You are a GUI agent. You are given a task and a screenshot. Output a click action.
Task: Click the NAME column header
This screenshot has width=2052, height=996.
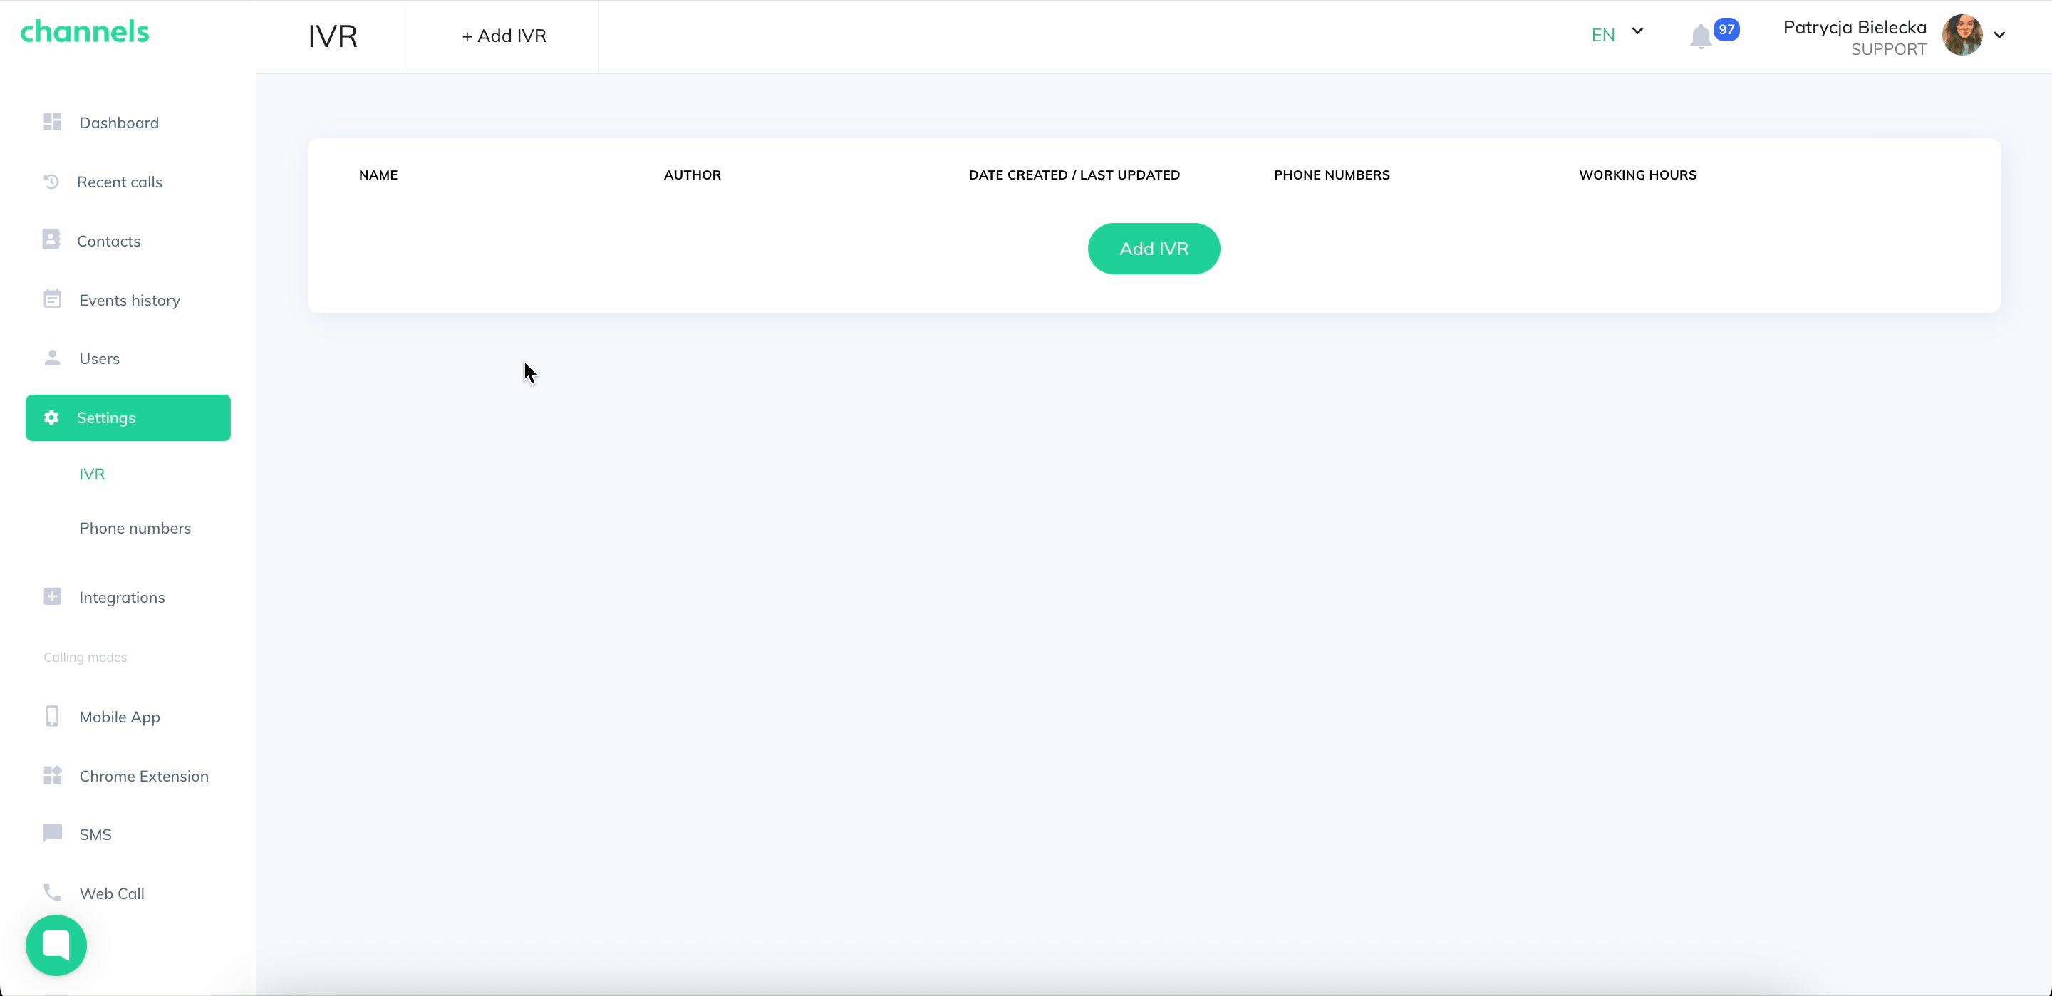378,175
